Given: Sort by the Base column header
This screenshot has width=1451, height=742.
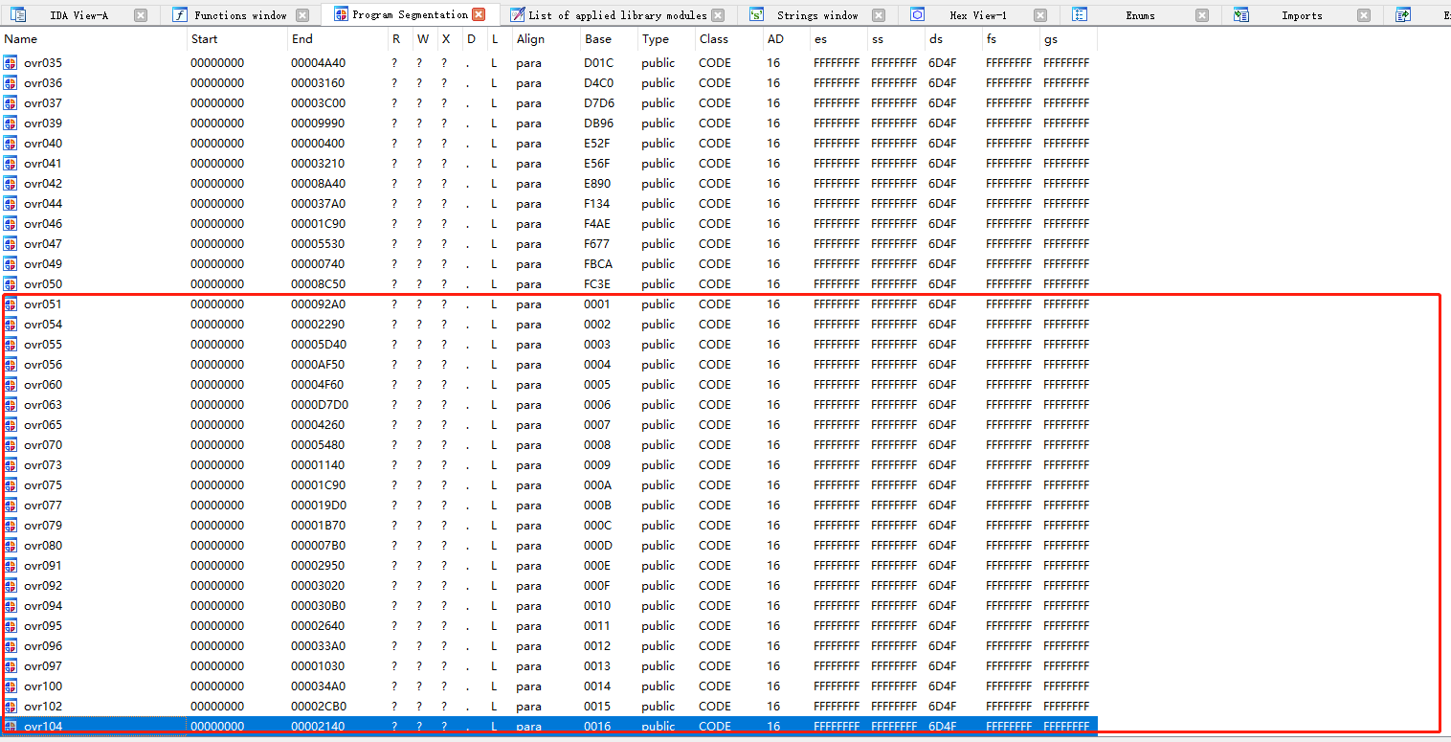Looking at the screenshot, I should (609, 39).
